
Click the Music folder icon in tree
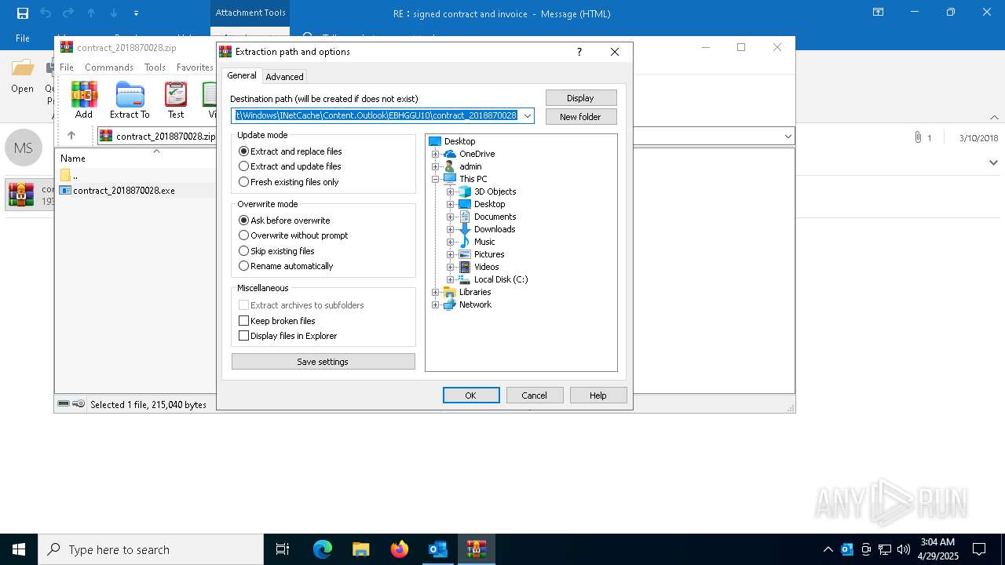point(465,242)
